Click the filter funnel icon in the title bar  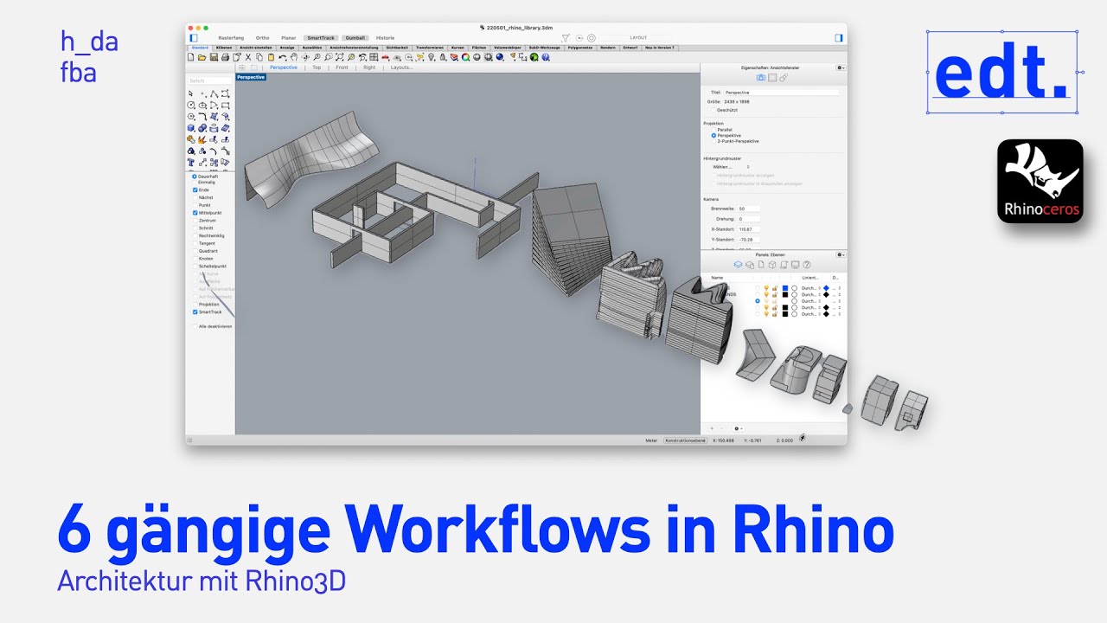[566, 38]
